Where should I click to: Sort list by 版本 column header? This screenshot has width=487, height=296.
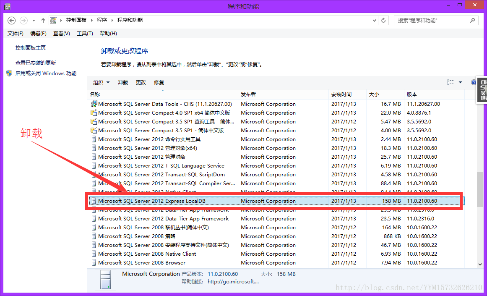(x=434, y=94)
